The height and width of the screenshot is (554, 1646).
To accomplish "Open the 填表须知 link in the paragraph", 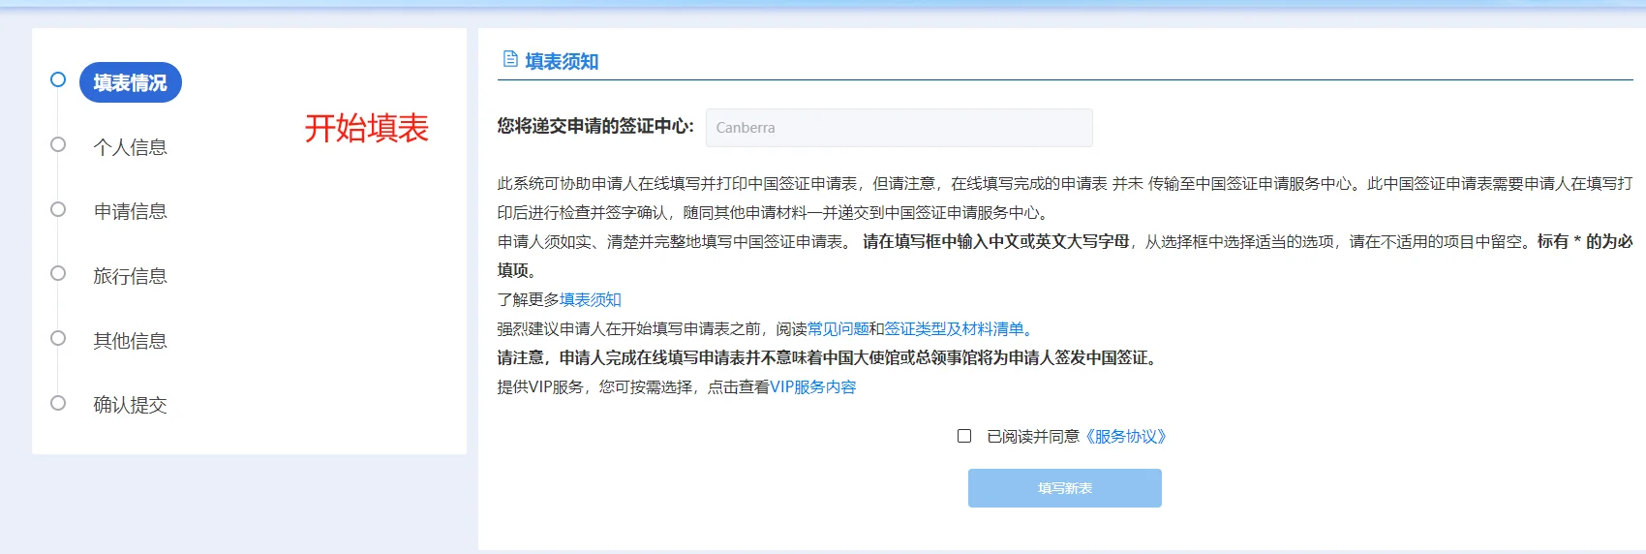I will 591,300.
